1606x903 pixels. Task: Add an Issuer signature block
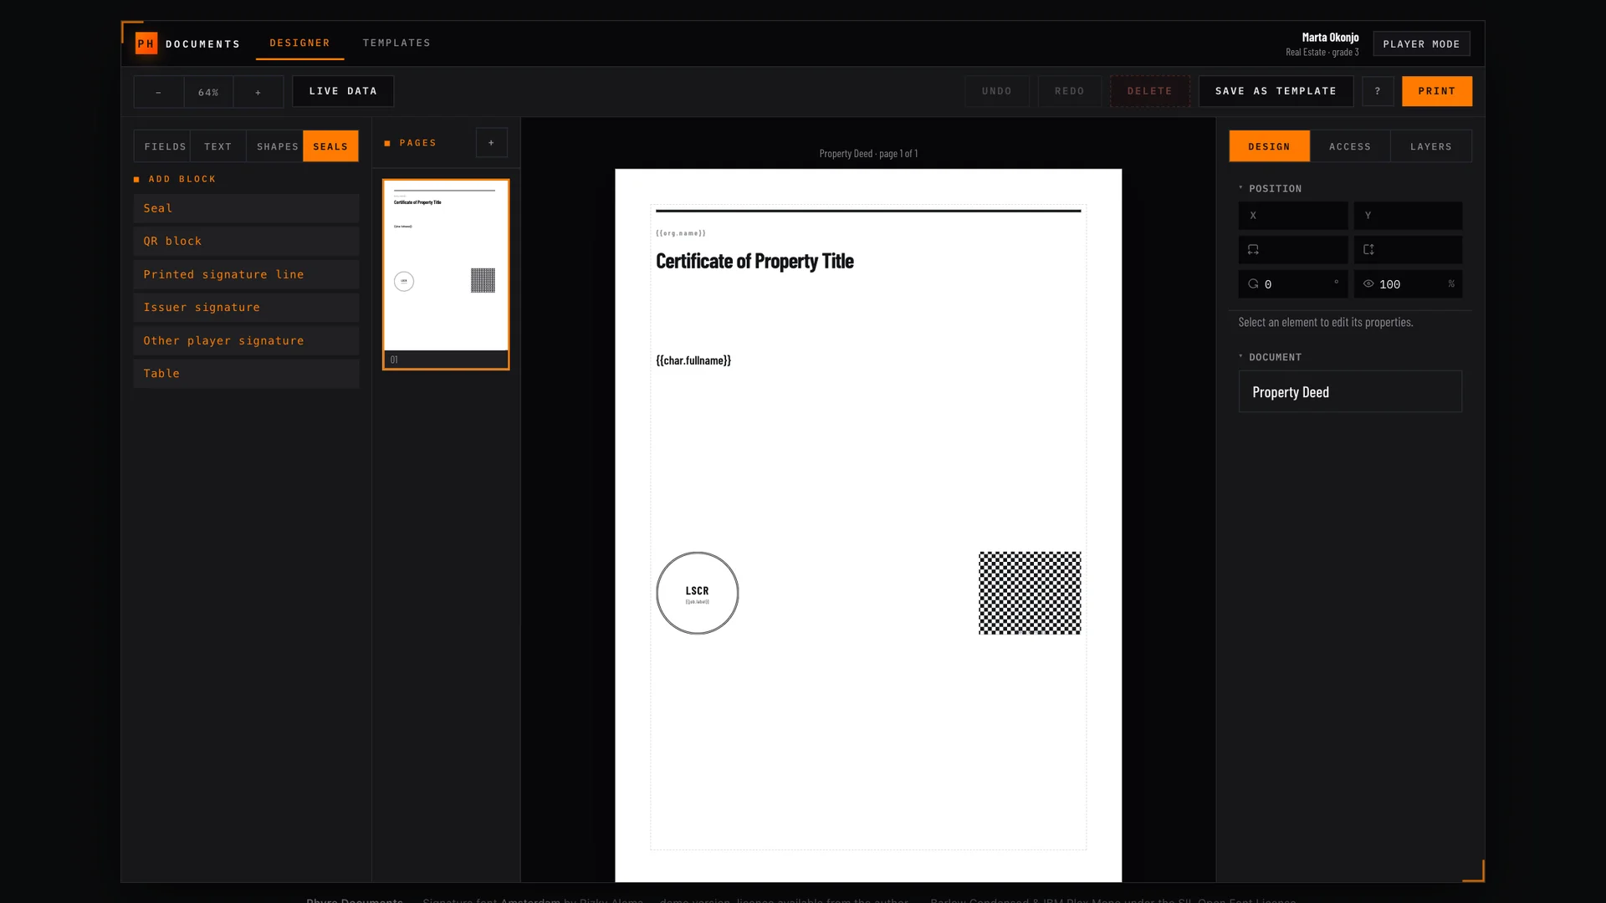tap(246, 308)
